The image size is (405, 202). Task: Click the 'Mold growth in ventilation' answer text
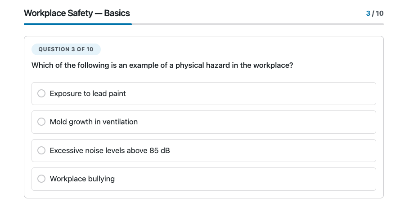pos(94,122)
